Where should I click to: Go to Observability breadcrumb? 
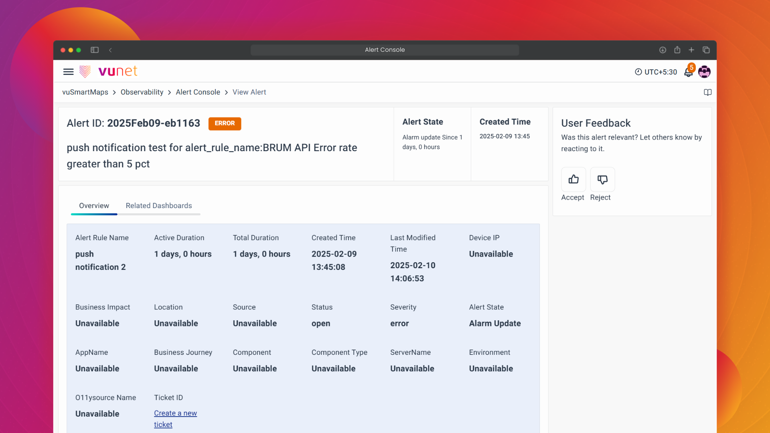(142, 92)
